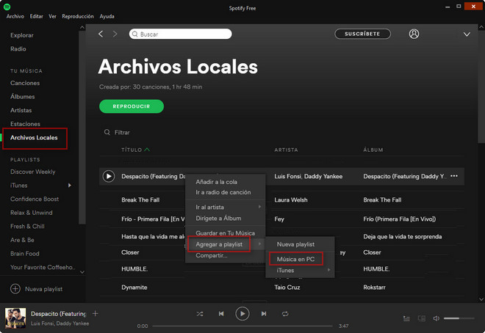Click into the Filtrar field
The height and width of the screenshot is (333, 485).
click(x=122, y=133)
